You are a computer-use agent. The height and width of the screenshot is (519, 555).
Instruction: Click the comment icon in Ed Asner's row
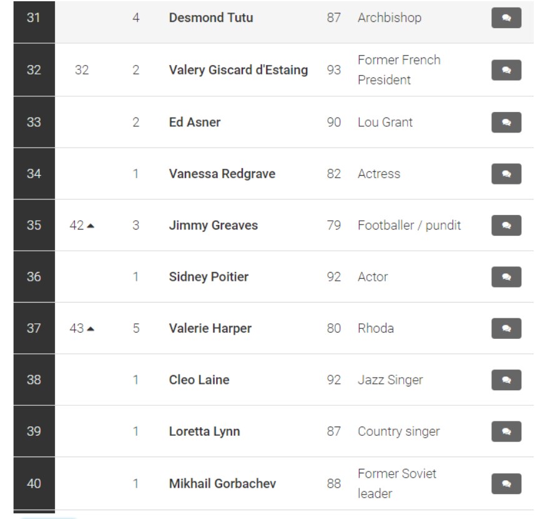[x=506, y=123]
